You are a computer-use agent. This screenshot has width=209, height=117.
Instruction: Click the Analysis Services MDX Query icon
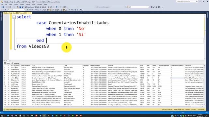pyautogui.click(x=38, y=7)
